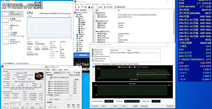
Task: Click AIDA64 toolbar Back arrow
Action: [75, 7]
